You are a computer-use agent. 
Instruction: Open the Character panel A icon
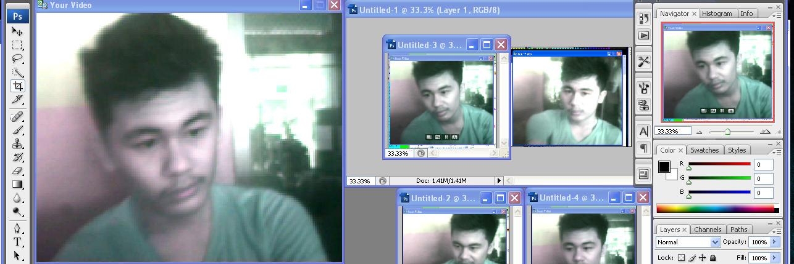point(643,131)
